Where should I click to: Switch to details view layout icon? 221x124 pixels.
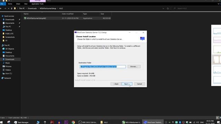point(217,118)
